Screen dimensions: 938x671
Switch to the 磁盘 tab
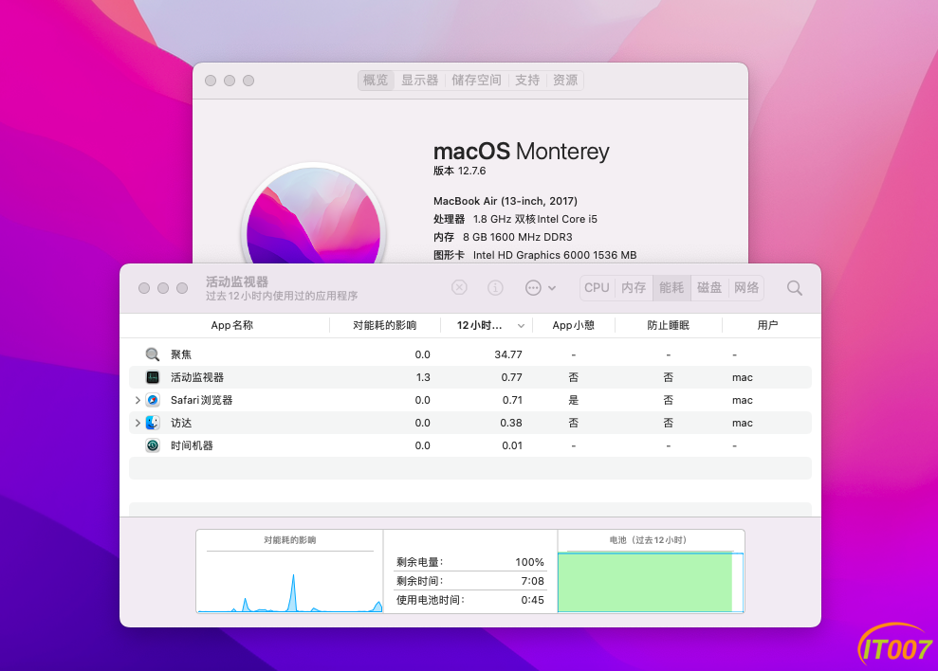point(708,288)
